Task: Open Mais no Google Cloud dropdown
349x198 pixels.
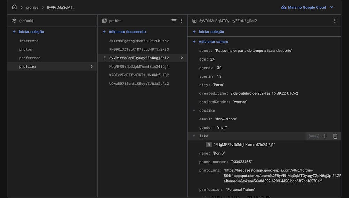Action: pos(307,7)
